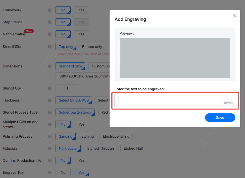This screenshot has width=245, height=178.
Task: Click help icon for Multiple PCBs on one stencil
Action: click(50, 124)
